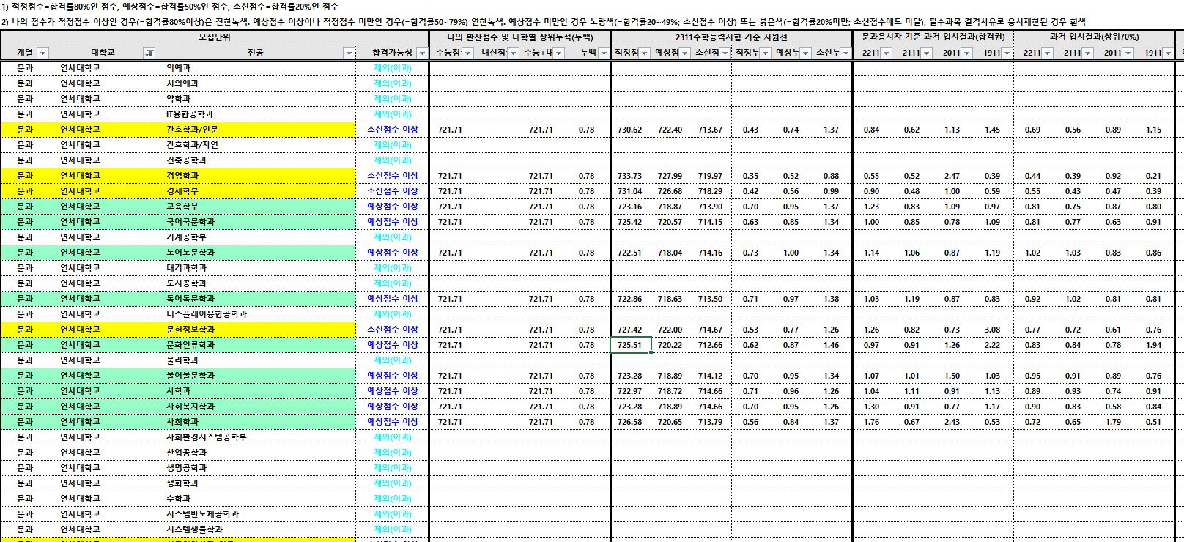Select the 모집단위 group header cell
This screenshot has width=1184, height=542.
point(215,37)
